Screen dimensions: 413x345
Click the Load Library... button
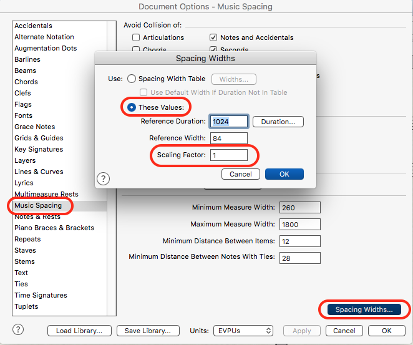79,331
